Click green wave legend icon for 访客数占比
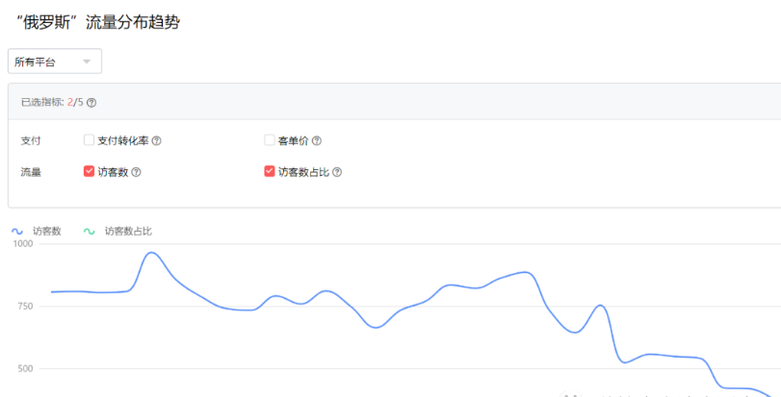This screenshot has width=781, height=397. [x=89, y=231]
